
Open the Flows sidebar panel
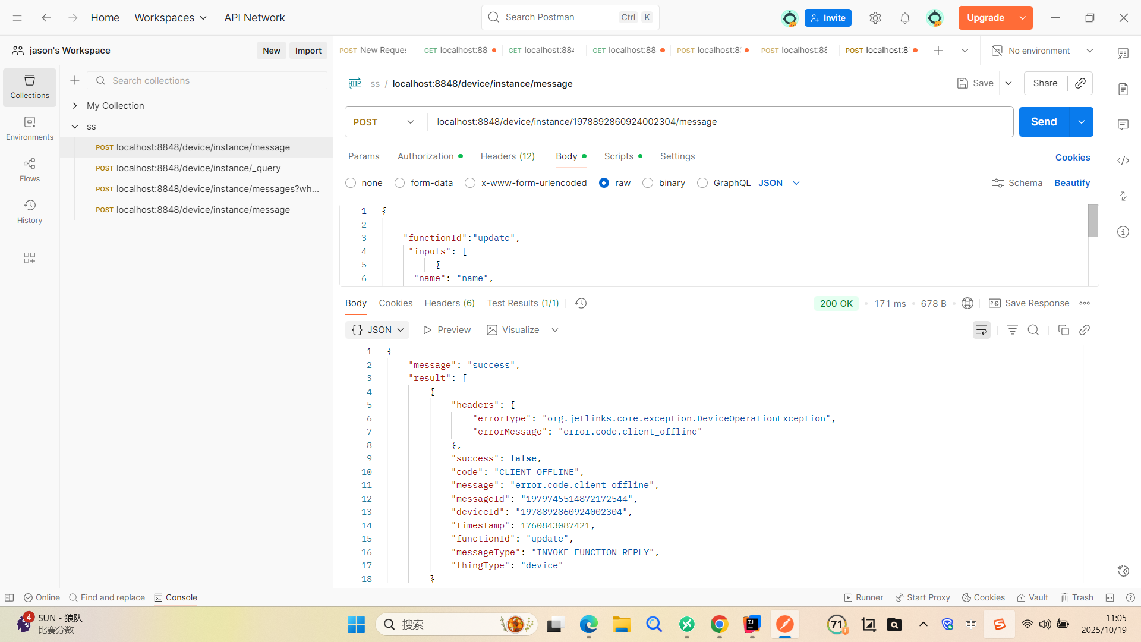pyautogui.click(x=29, y=169)
